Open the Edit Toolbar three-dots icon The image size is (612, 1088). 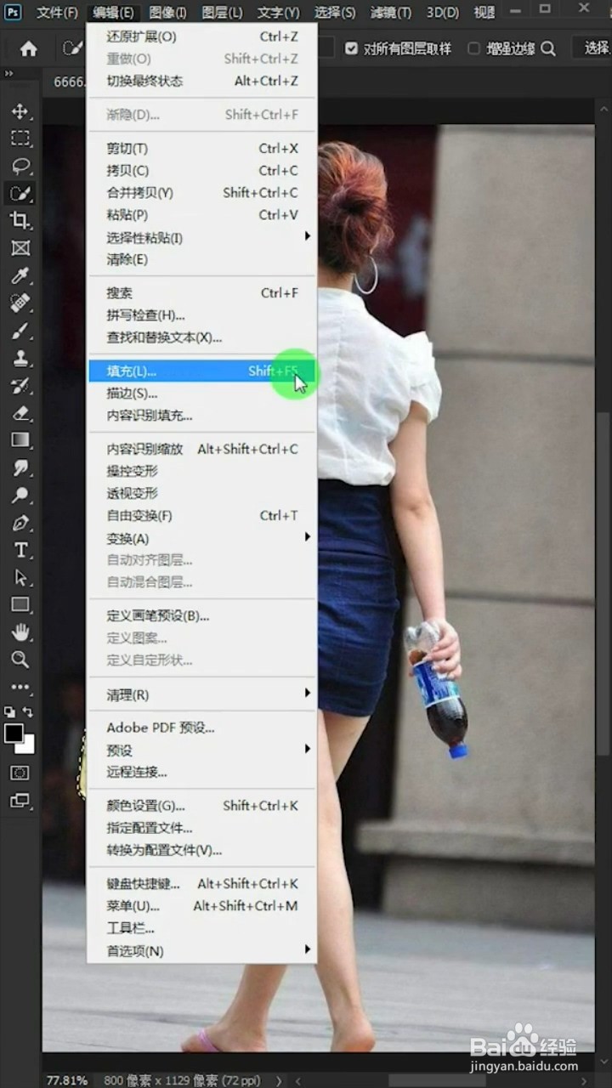tap(20, 687)
